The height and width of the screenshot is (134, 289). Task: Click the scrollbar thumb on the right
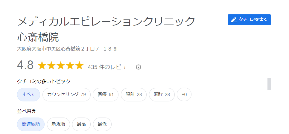click(269, 84)
